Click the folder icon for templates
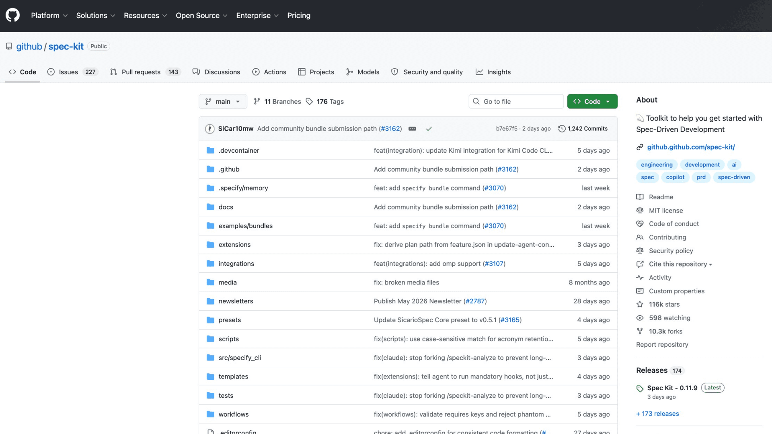 pos(210,377)
